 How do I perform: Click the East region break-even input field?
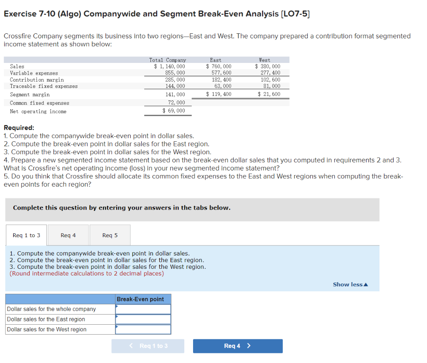144,319
